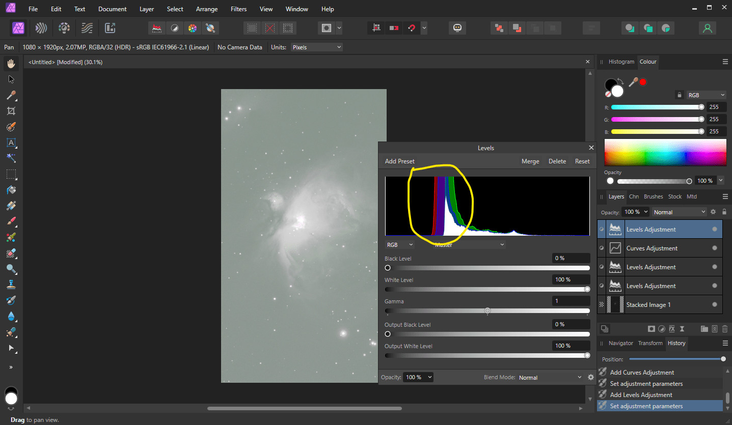Close the Levels dialog
Screen dimensions: 732x425
[x=591, y=148]
